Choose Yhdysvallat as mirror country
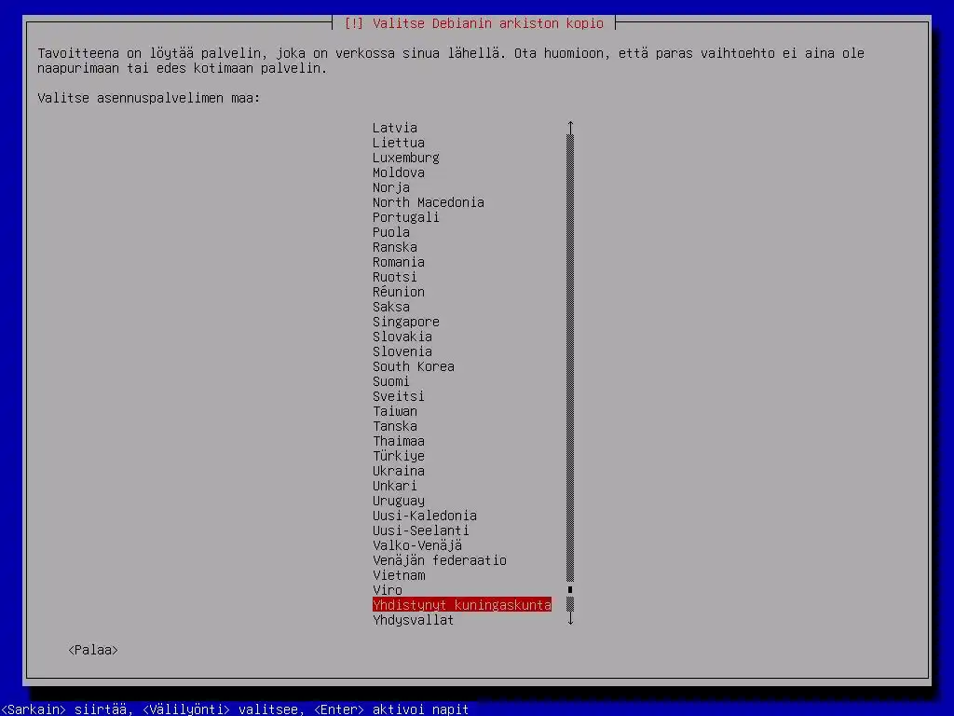 pyautogui.click(x=413, y=620)
